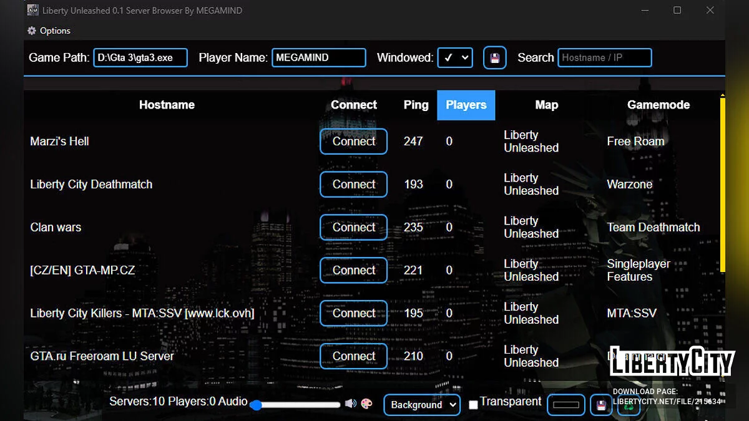The height and width of the screenshot is (421, 749).
Task: Click the Options gear icon
Action: coord(32,31)
